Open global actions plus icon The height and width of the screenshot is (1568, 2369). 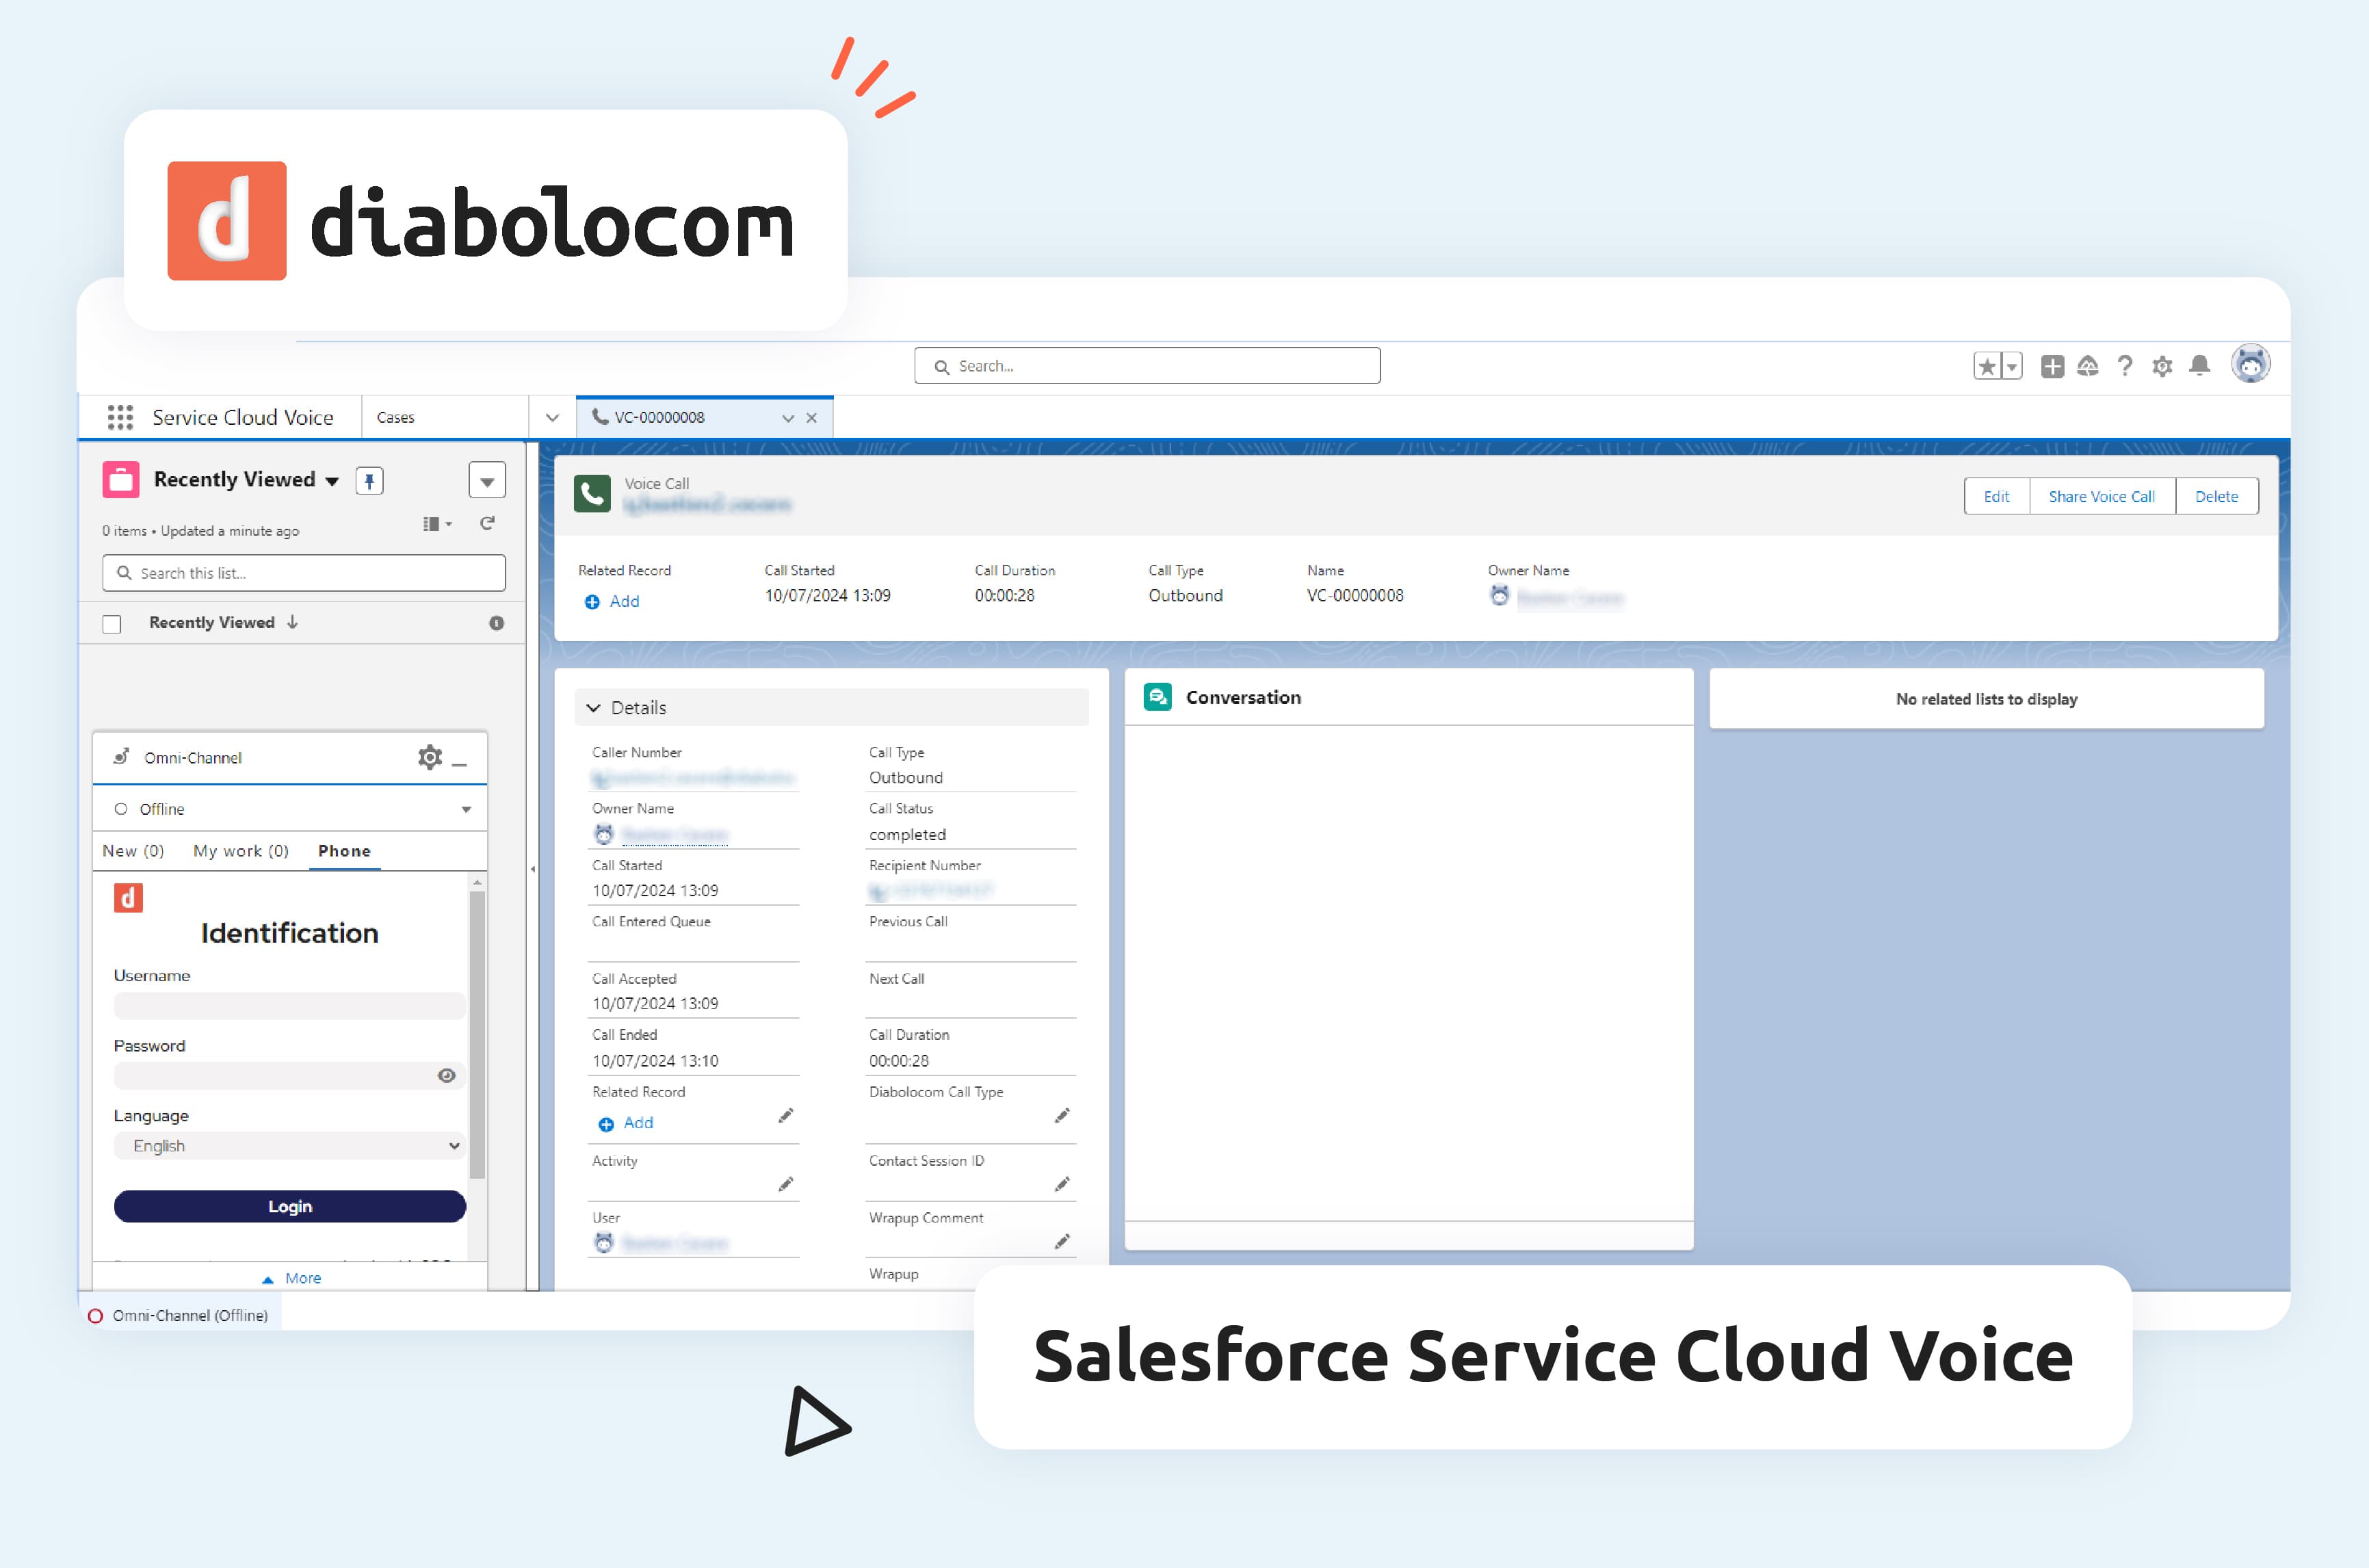point(2052,367)
